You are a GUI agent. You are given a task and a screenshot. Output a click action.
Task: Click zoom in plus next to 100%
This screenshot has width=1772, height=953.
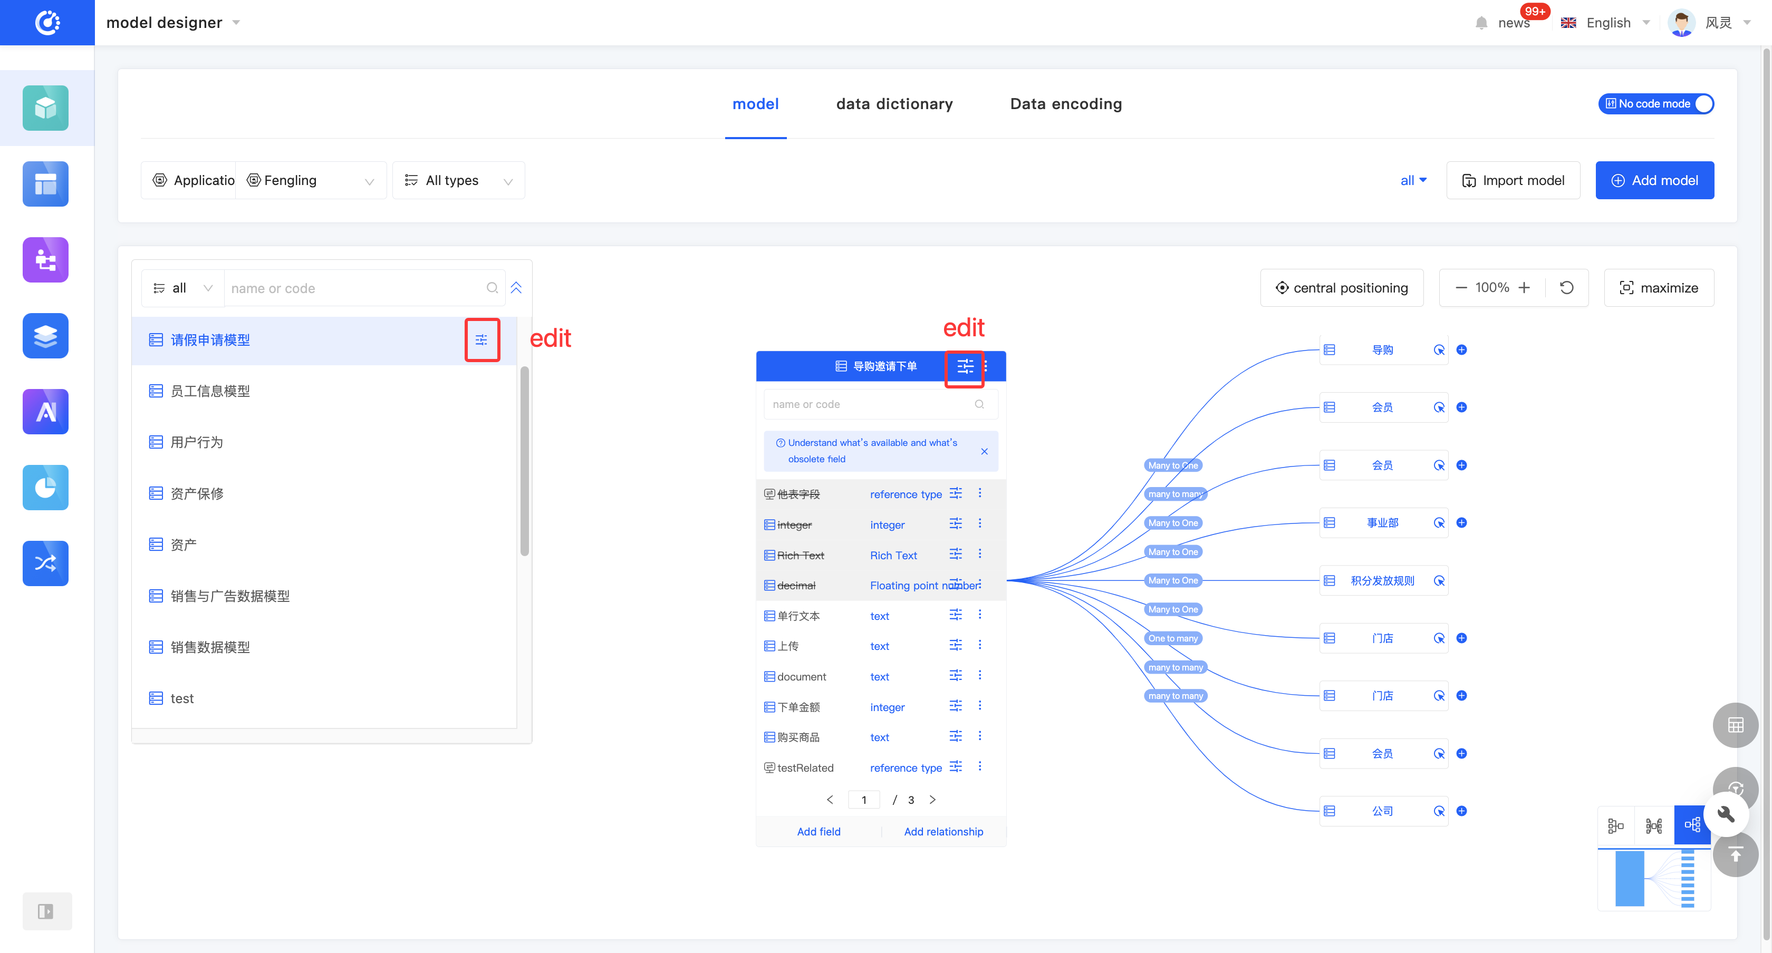pyautogui.click(x=1524, y=287)
